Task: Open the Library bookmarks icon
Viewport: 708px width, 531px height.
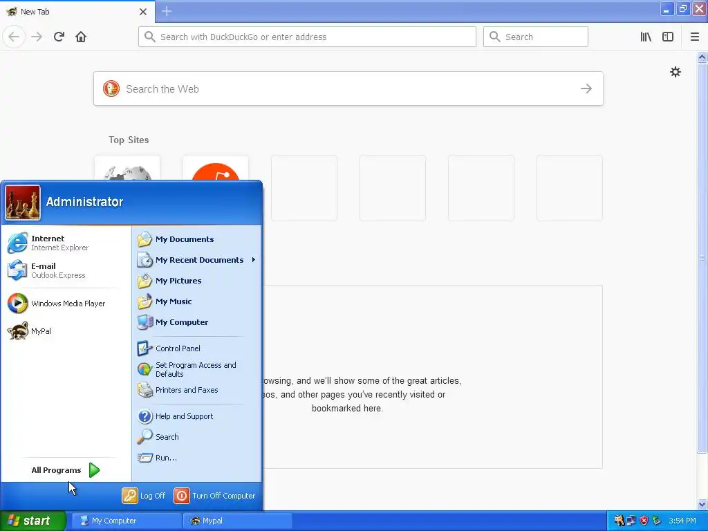Action: click(646, 37)
